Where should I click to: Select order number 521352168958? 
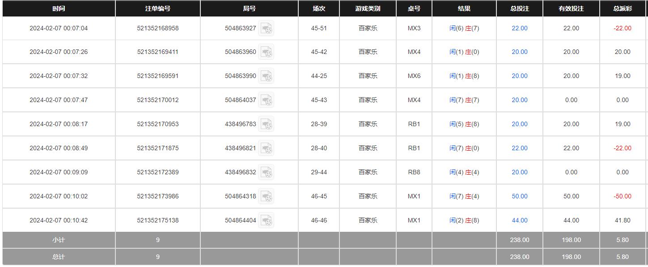158,28
